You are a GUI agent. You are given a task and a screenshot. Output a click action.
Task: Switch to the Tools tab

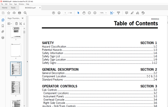pyautogui.click(x=13, y=8)
